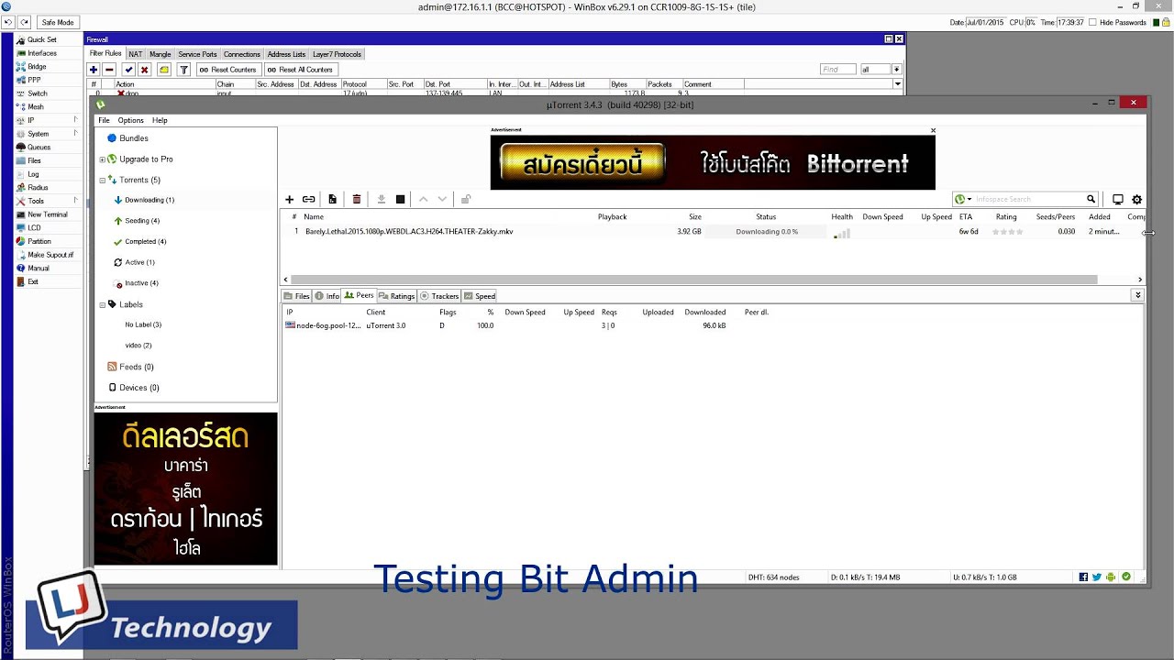Click the Filter funnel icon in Firewall toolbar

[x=183, y=70]
